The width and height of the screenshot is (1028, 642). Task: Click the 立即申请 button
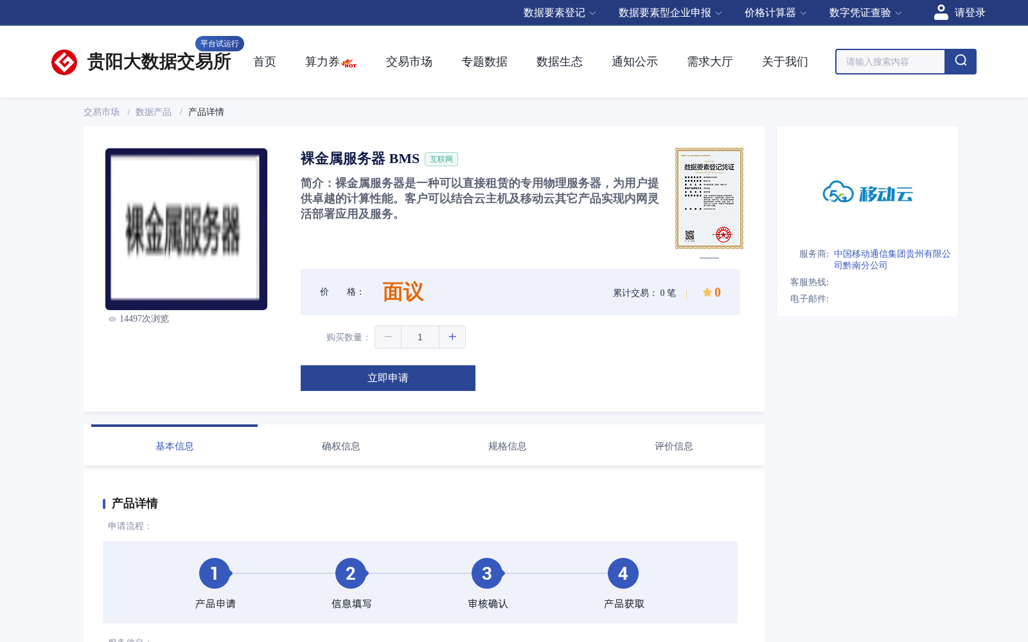coord(388,378)
